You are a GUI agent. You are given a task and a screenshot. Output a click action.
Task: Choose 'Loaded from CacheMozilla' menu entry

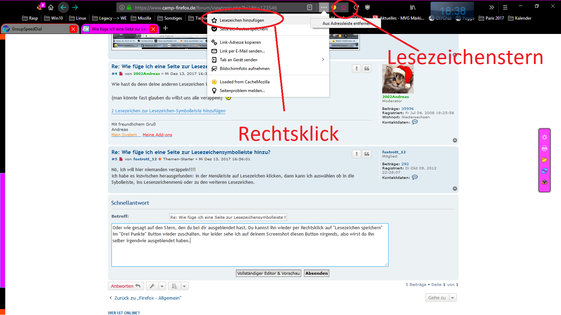pyautogui.click(x=268, y=82)
